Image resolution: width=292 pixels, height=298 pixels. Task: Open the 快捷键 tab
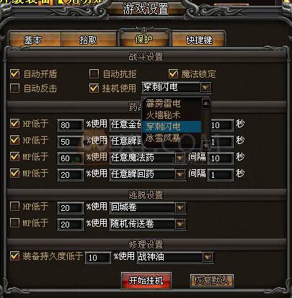click(x=199, y=40)
